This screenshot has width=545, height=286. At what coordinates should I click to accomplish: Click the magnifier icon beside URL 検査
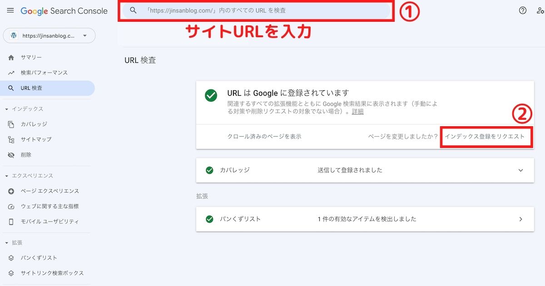11,88
